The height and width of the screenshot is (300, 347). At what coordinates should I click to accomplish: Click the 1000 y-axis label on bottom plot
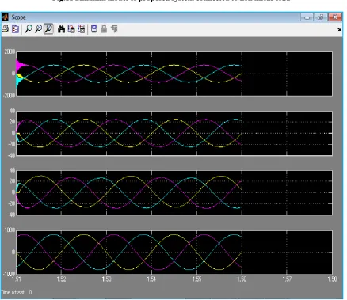10,230
